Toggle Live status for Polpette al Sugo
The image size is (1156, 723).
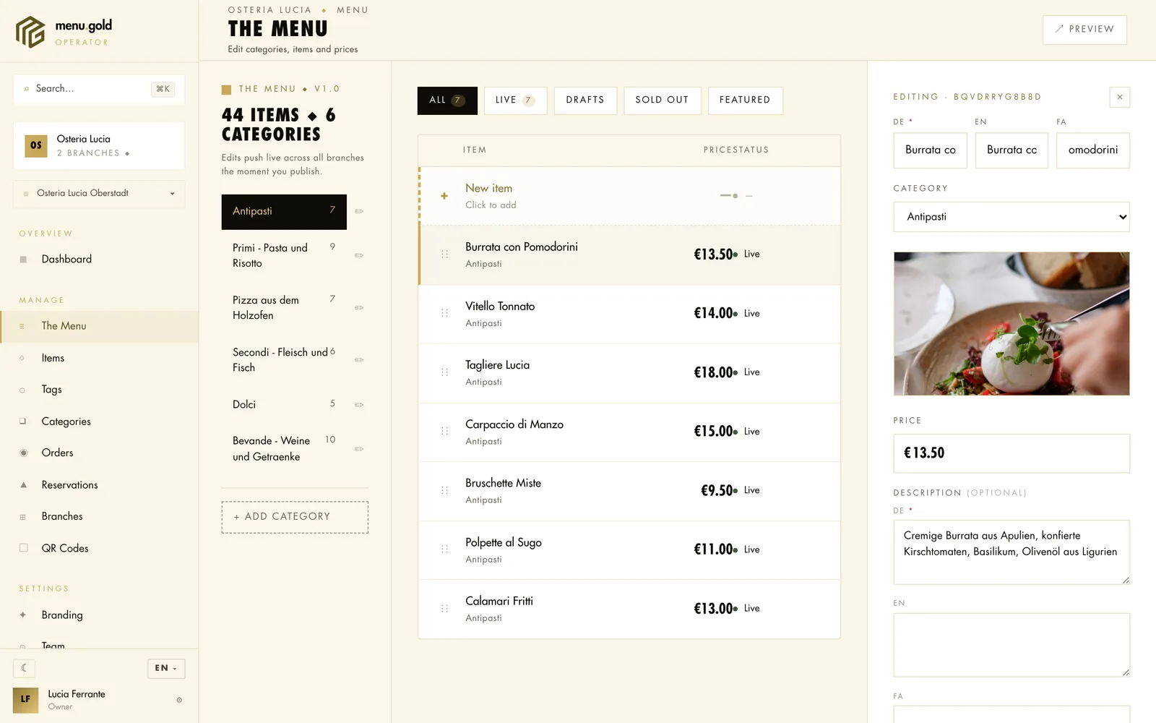pos(747,549)
